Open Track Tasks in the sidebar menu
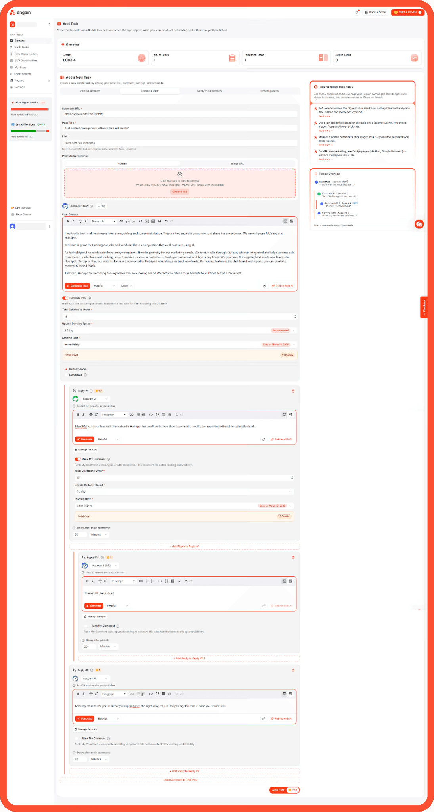Image resolution: width=434 pixels, height=812 pixels. [21, 47]
